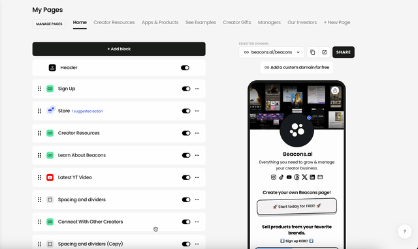Toggle the Spacing and dividers (Copy) block
This screenshot has height=249, width=418.
coord(186,244)
